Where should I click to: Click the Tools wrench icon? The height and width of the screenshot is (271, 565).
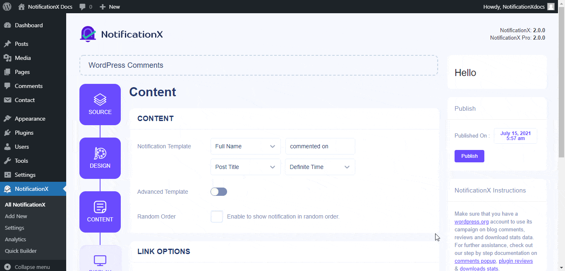pyautogui.click(x=7, y=161)
